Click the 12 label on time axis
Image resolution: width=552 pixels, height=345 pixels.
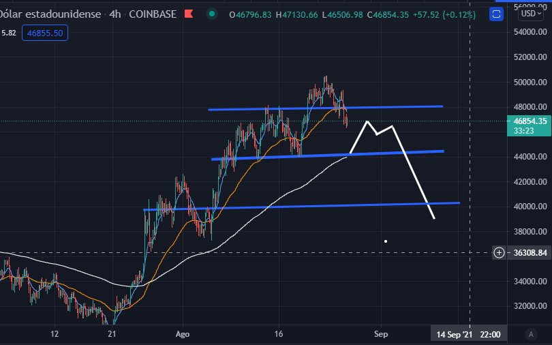[x=55, y=334]
